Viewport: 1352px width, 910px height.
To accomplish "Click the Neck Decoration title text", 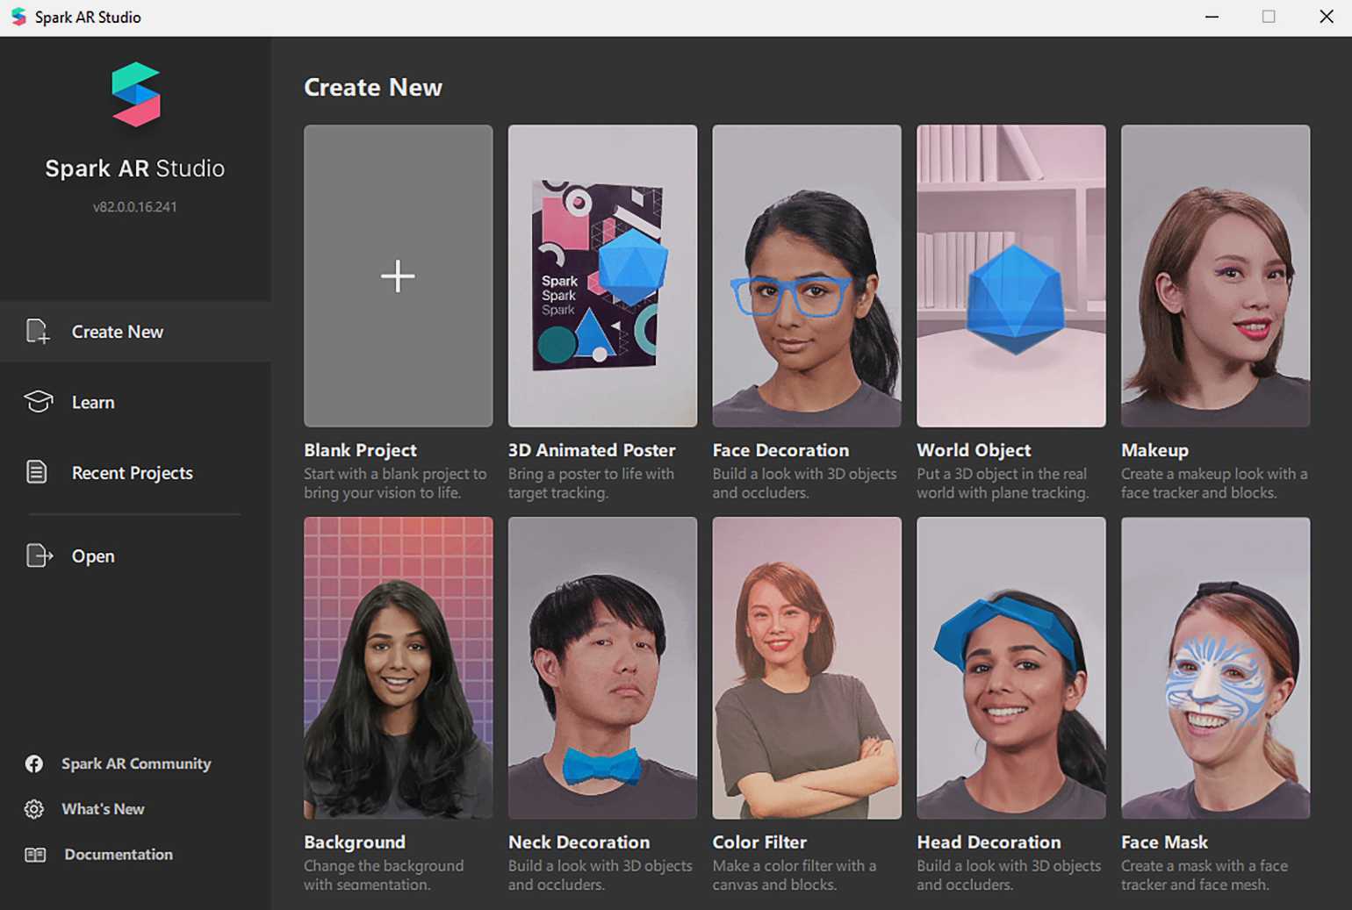I will 579,842.
